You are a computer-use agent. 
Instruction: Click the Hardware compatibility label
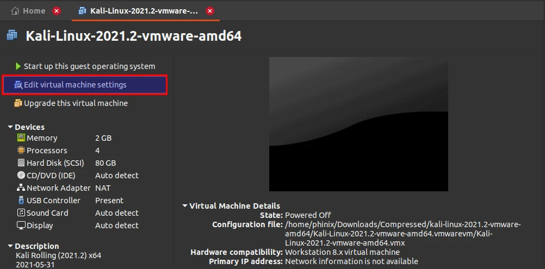click(x=237, y=252)
